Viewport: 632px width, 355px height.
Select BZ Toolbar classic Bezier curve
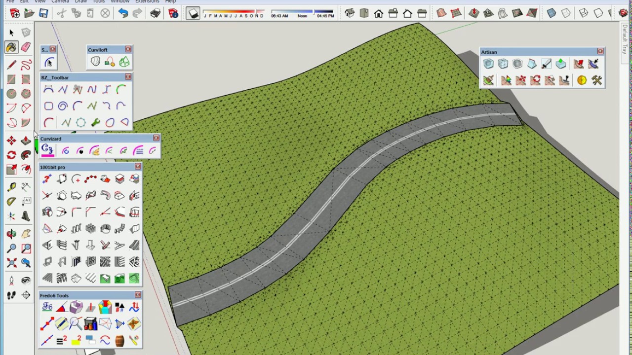tap(48, 89)
